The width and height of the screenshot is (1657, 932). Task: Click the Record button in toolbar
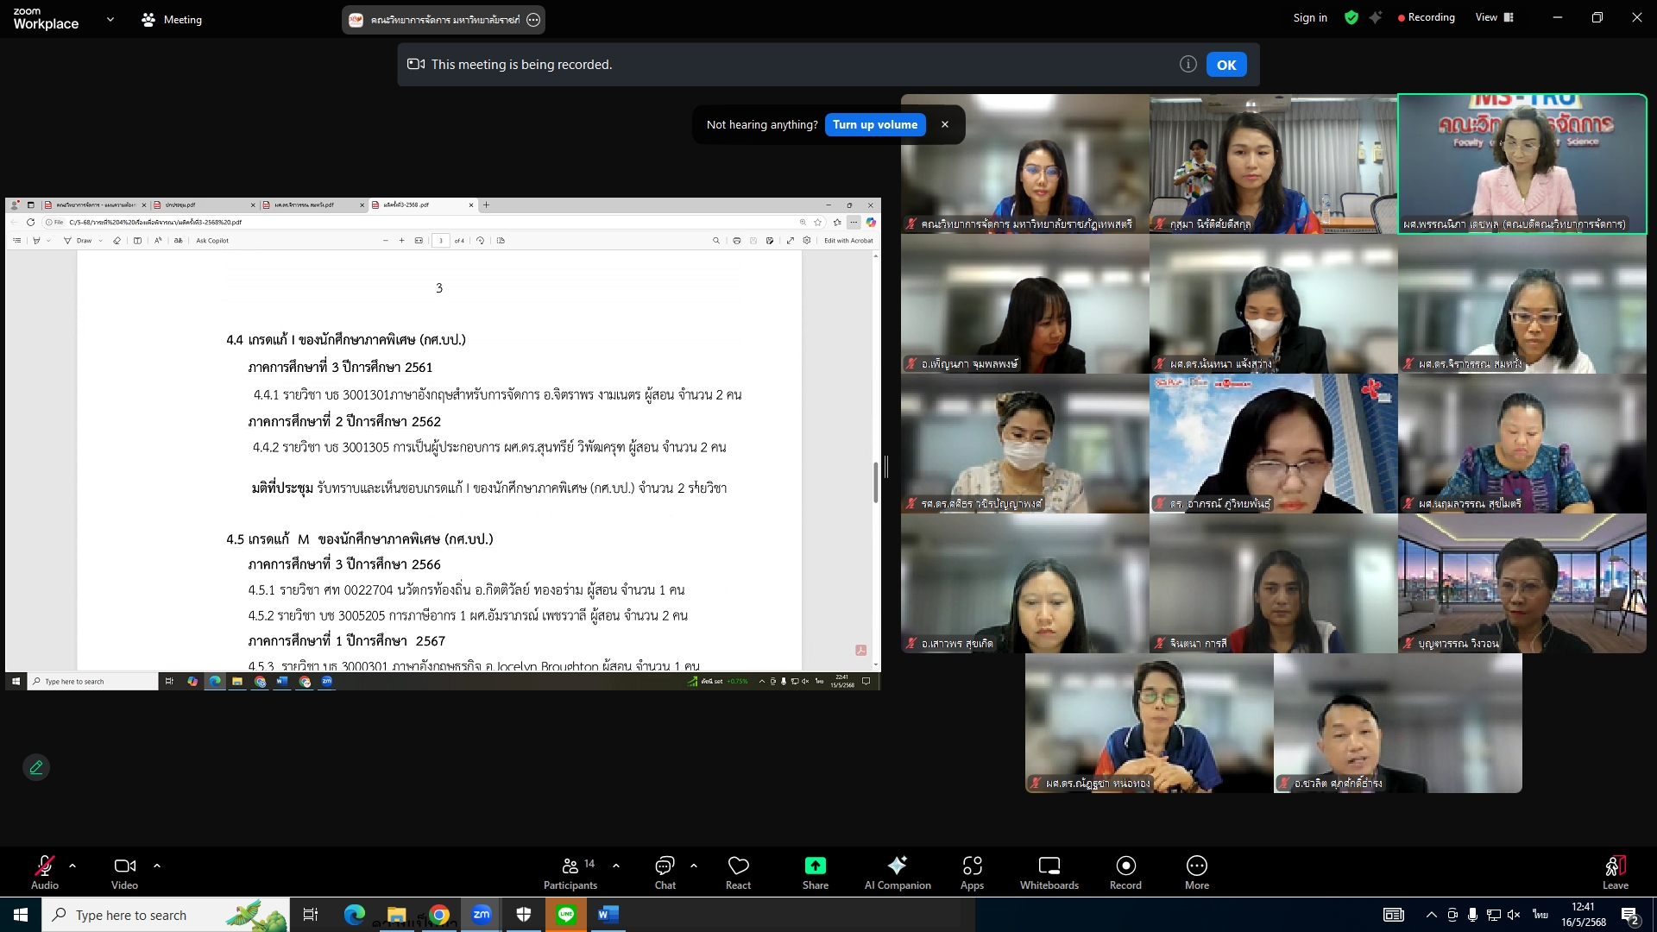1125,872
